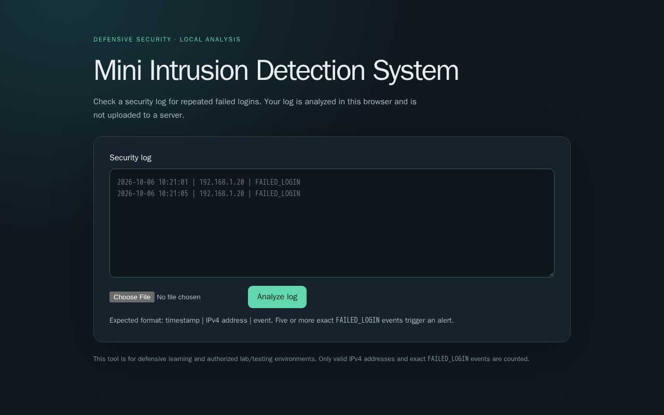
Task: Click the defensive learning disclaimer footer
Action: [311, 359]
